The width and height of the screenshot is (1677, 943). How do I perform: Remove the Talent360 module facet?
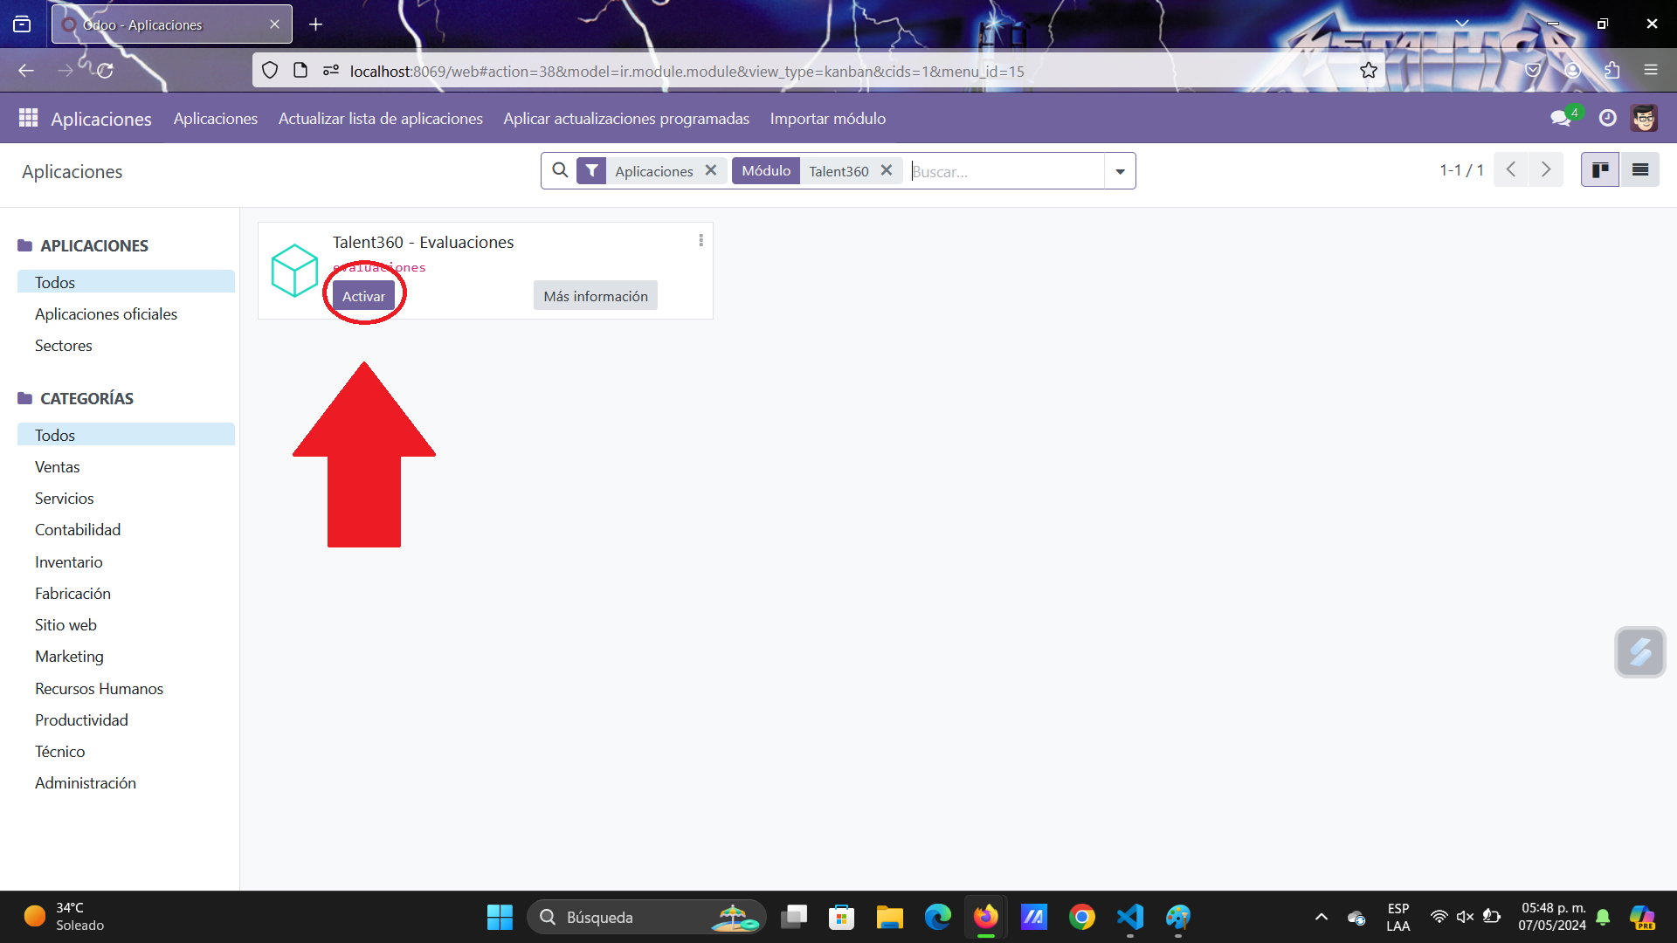886,170
